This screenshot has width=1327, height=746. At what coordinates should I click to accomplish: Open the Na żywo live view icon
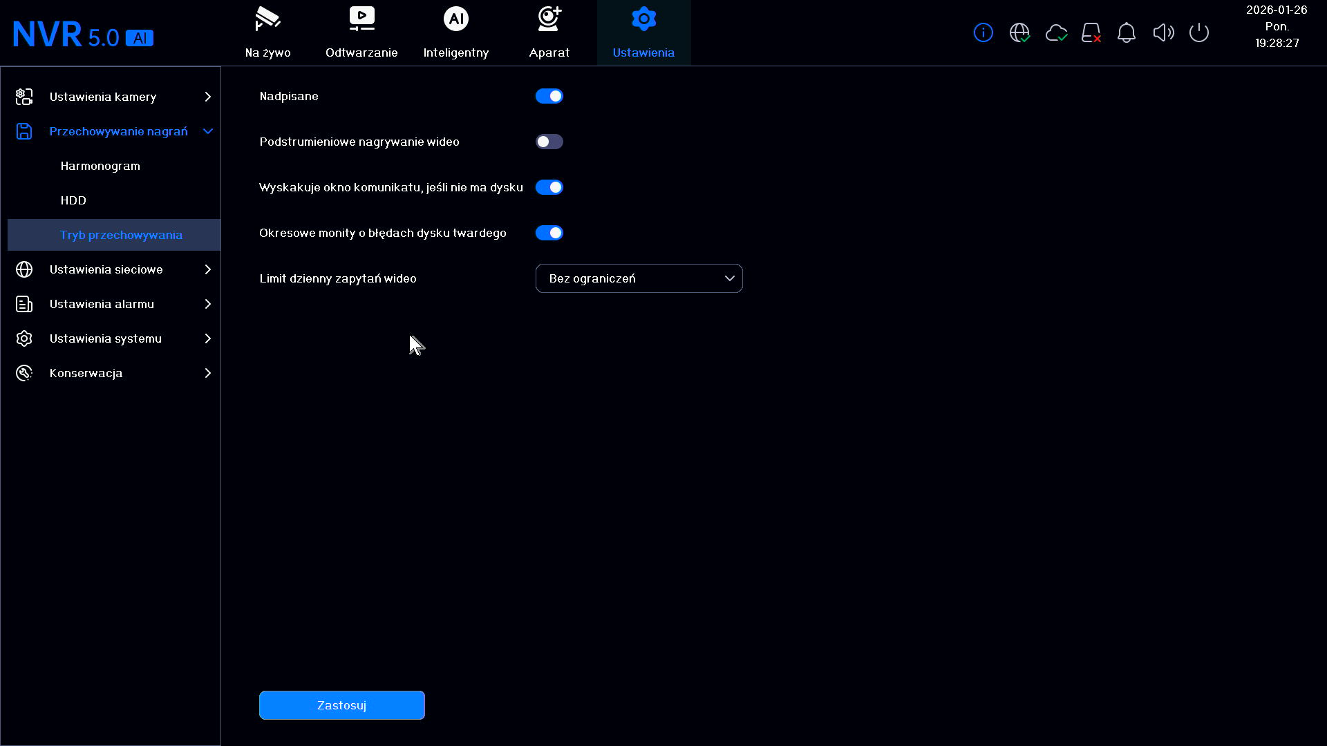click(267, 19)
